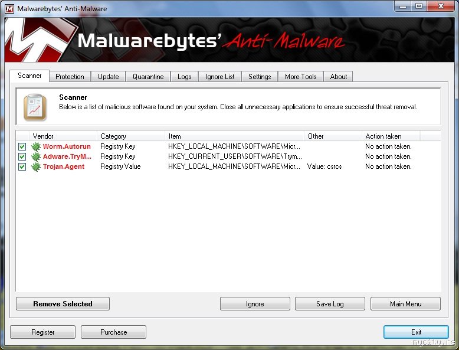459x350 pixels.
Task: Click the Exit button
Action: (x=416, y=332)
